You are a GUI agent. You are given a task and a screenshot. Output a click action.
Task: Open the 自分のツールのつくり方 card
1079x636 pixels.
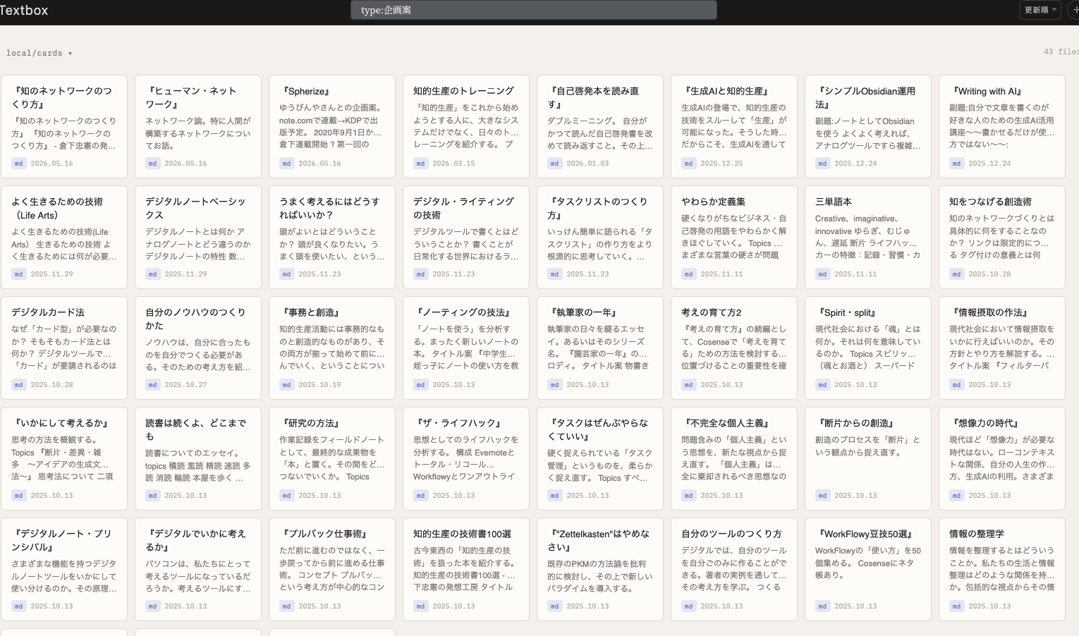tap(734, 570)
